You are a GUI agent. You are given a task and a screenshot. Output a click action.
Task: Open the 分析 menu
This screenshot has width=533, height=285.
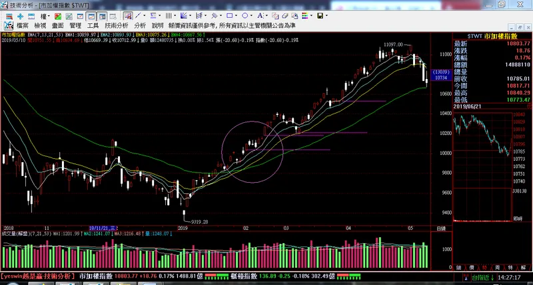tap(140, 26)
